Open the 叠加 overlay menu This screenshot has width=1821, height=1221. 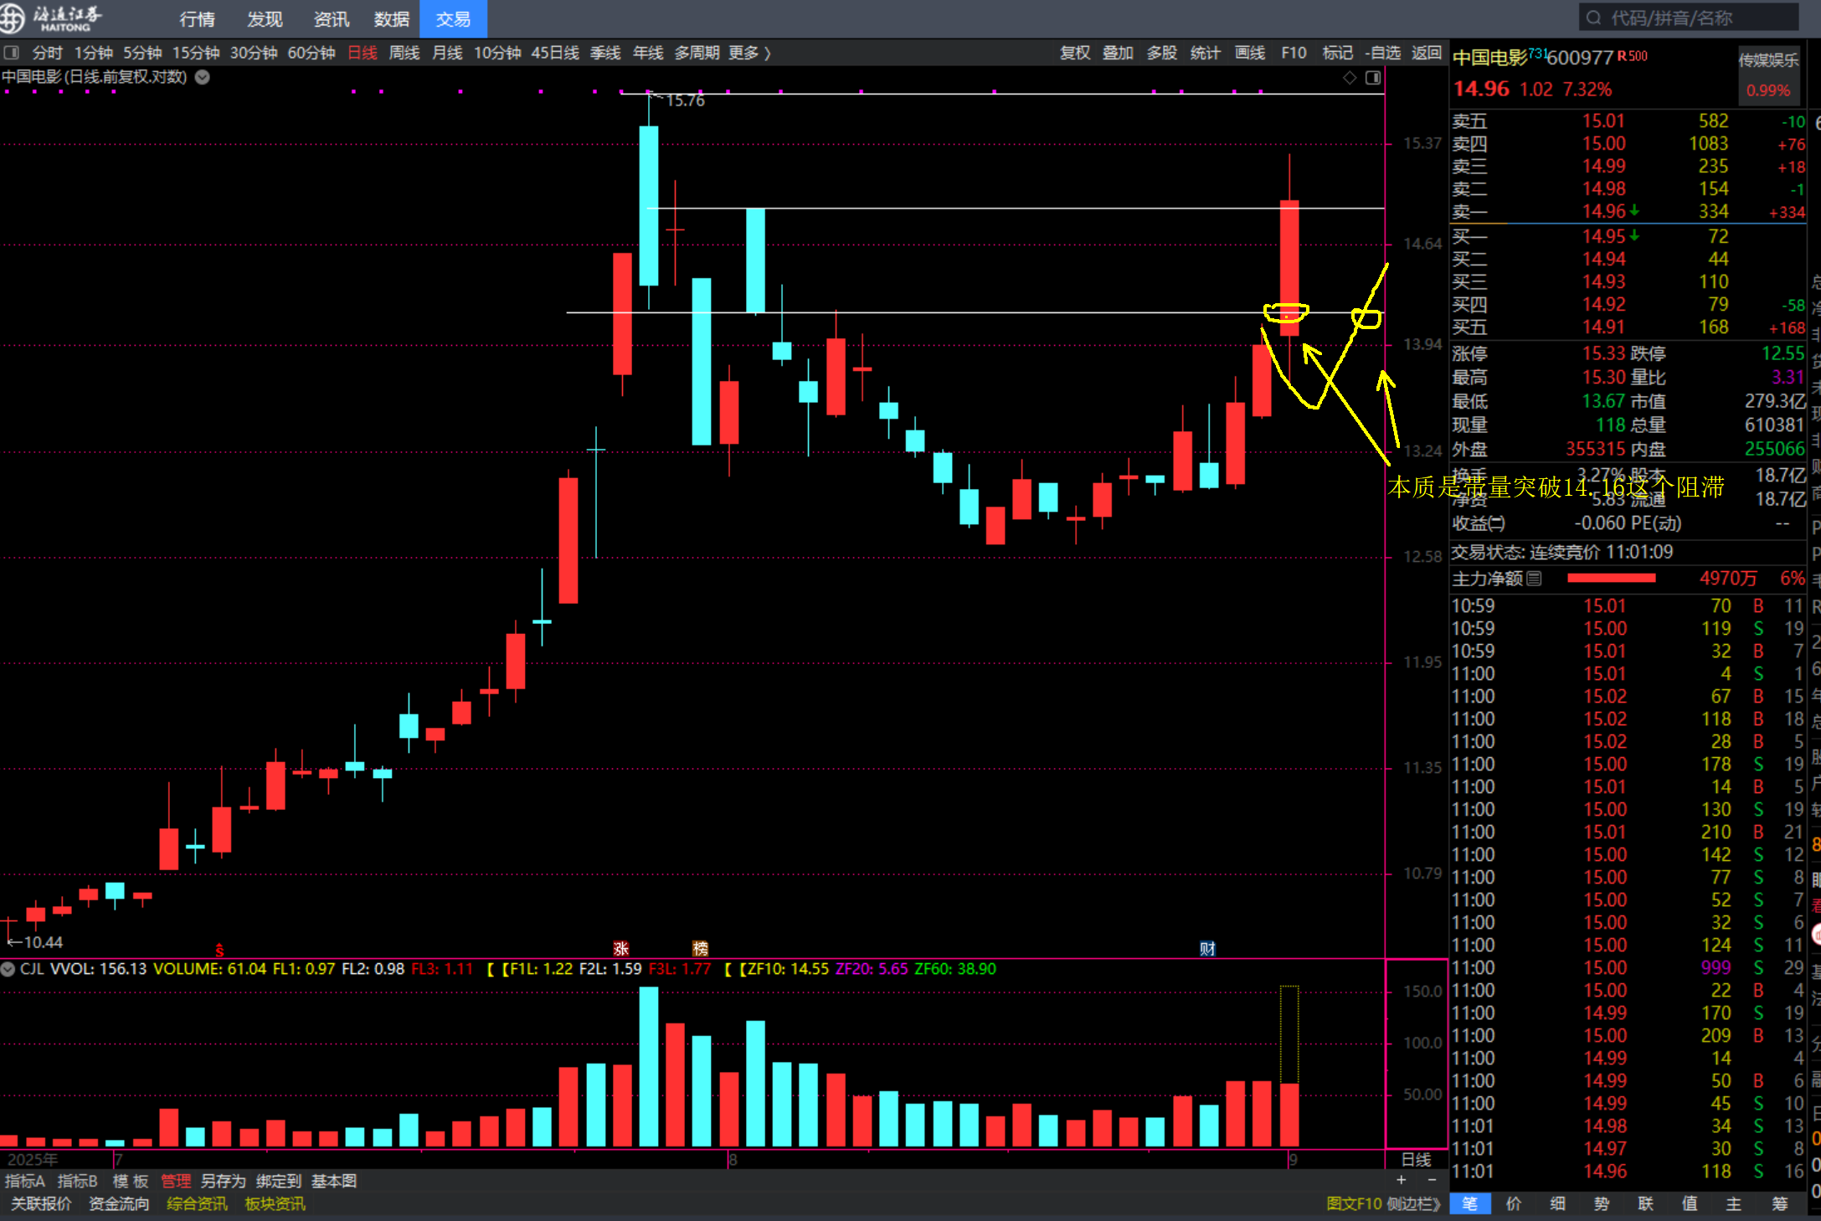[x=1118, y=53]
